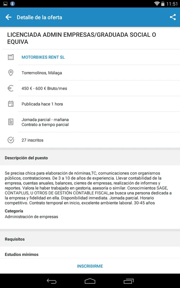Tap the 27 inscritos row

[90, 140]
